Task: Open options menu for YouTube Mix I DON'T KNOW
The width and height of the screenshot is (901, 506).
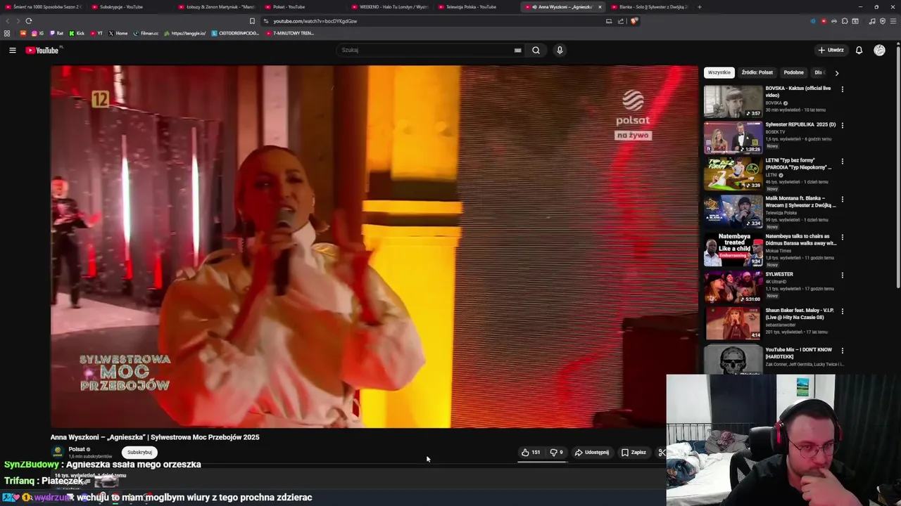Action: tap(842, 350)
